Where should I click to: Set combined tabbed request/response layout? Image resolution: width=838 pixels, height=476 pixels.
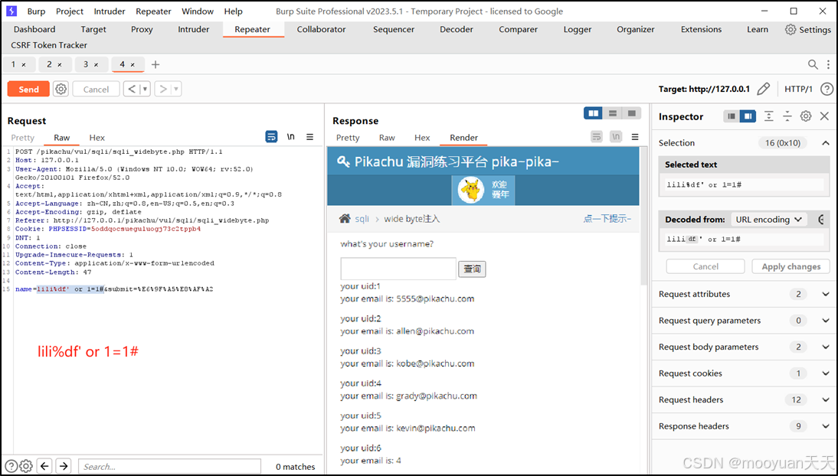632,113
